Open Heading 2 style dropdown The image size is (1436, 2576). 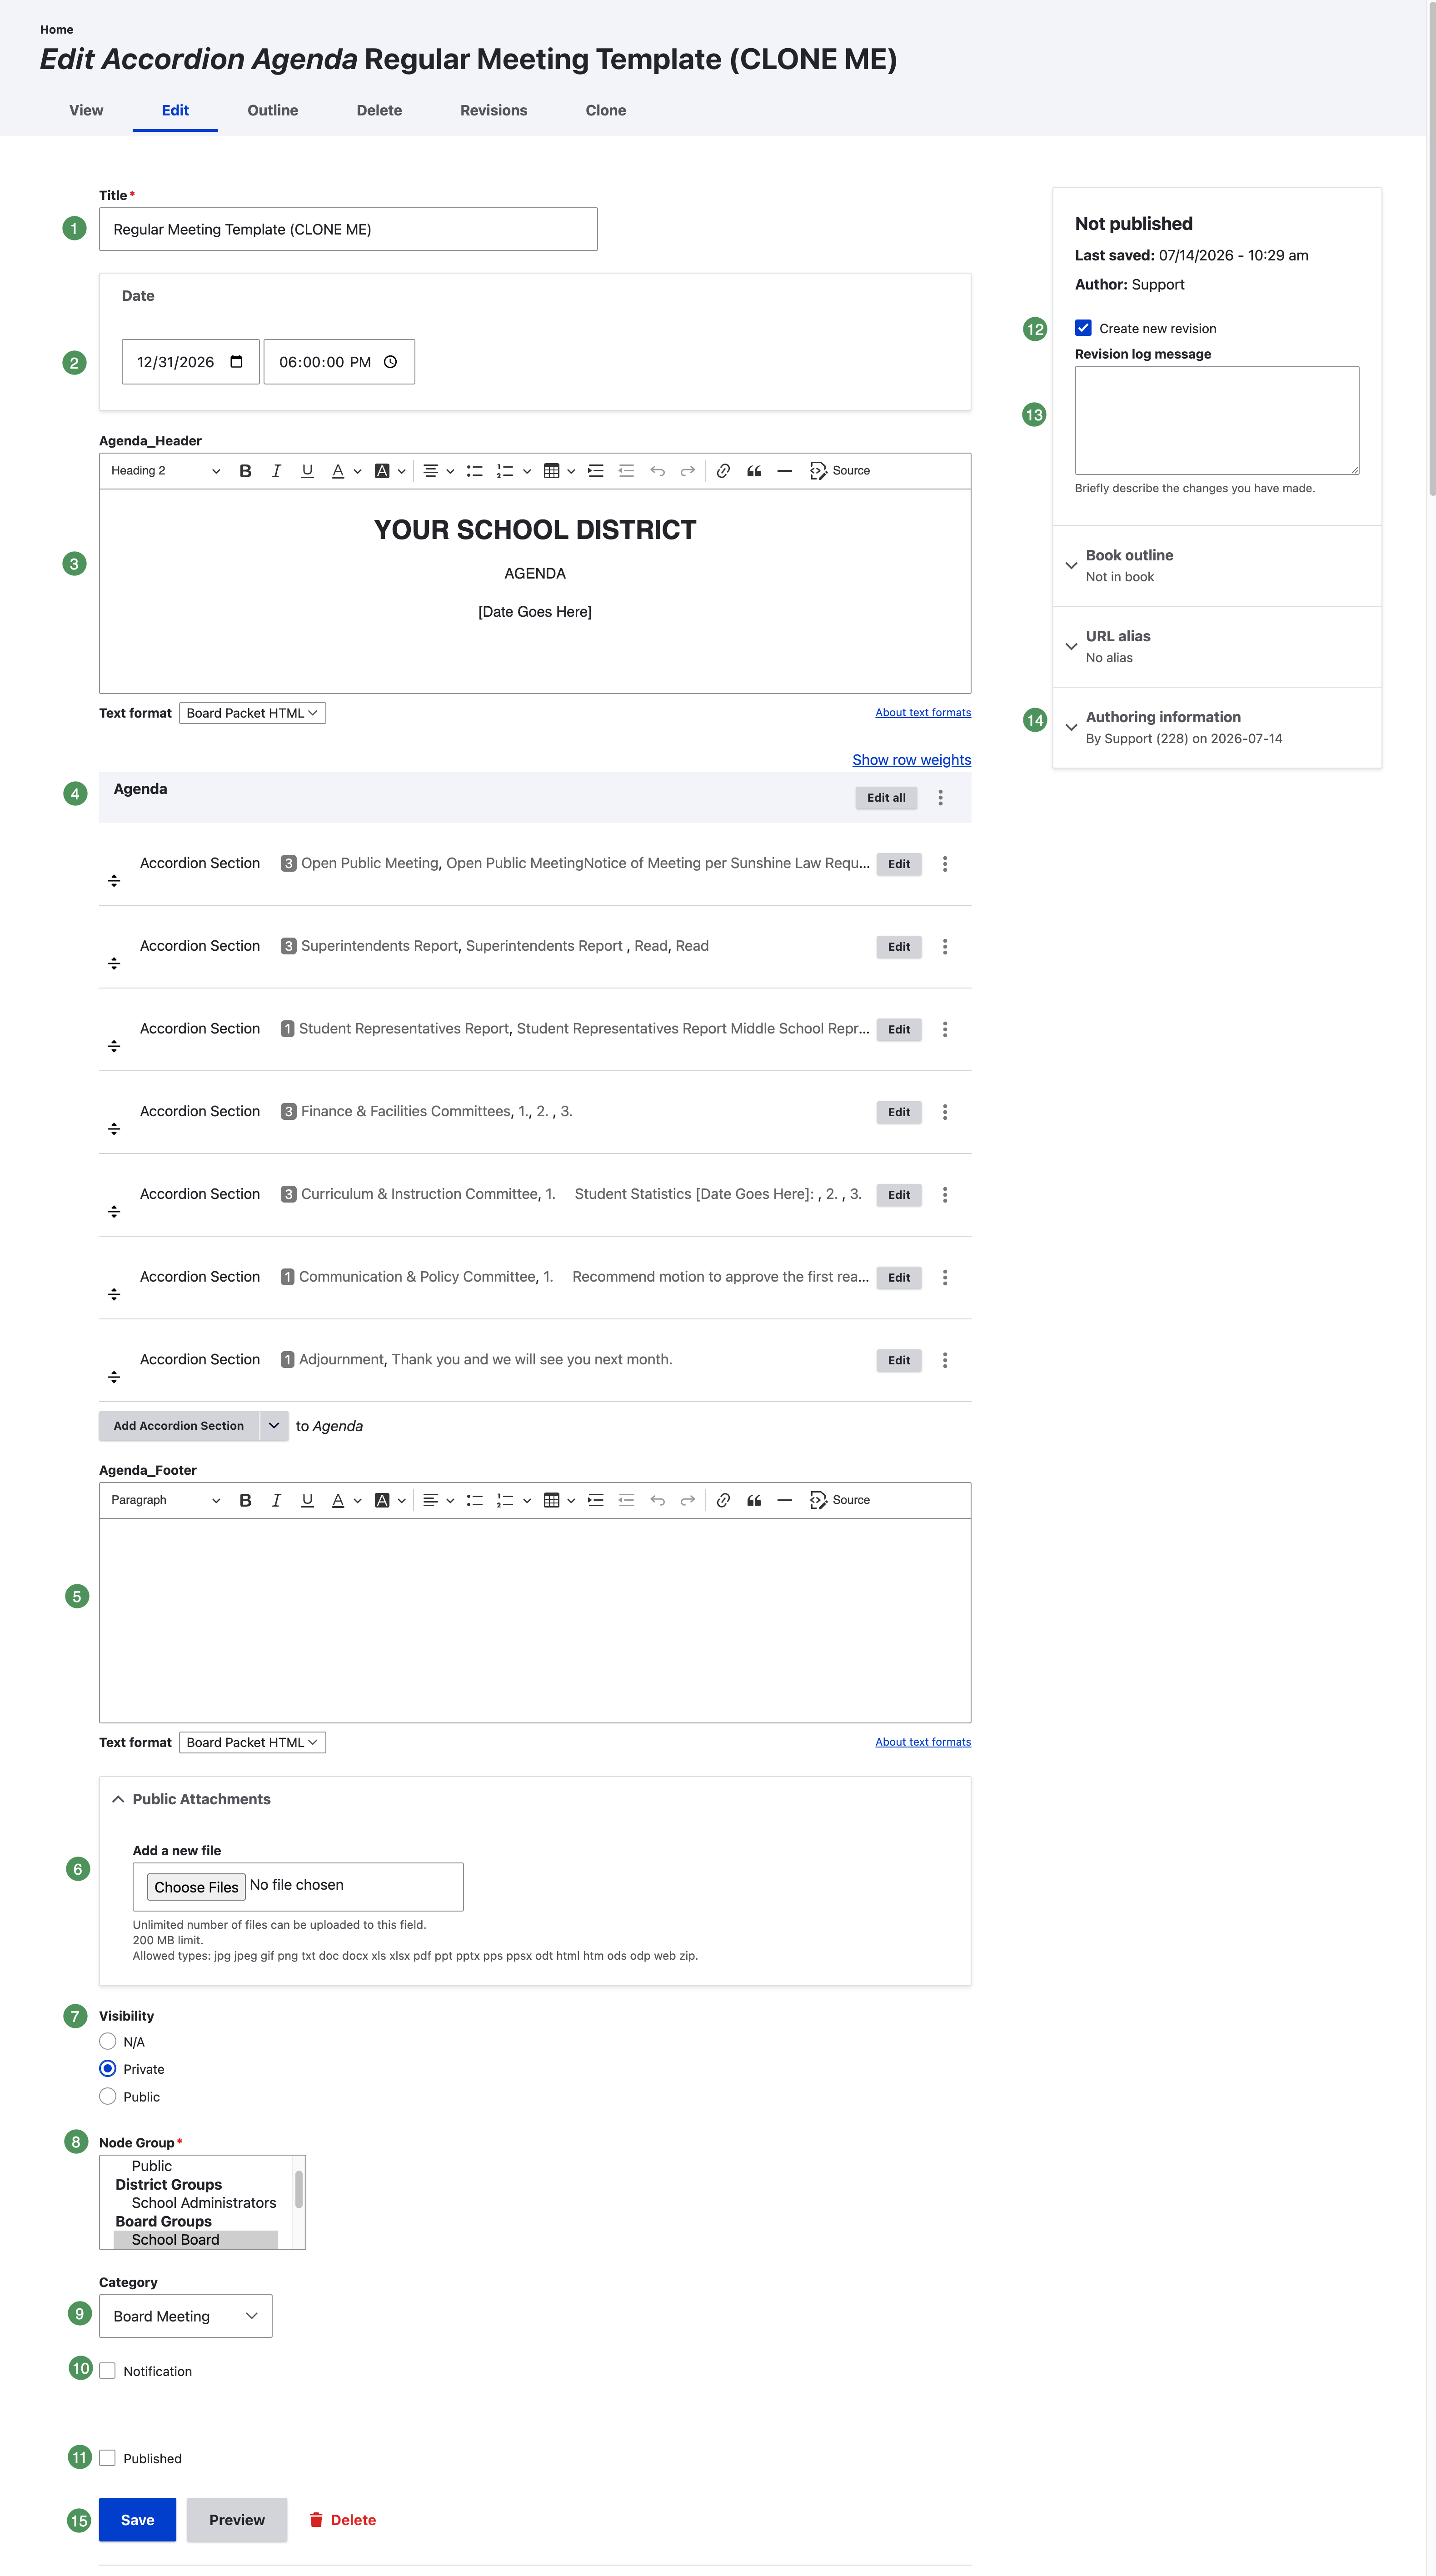(165, 471)
